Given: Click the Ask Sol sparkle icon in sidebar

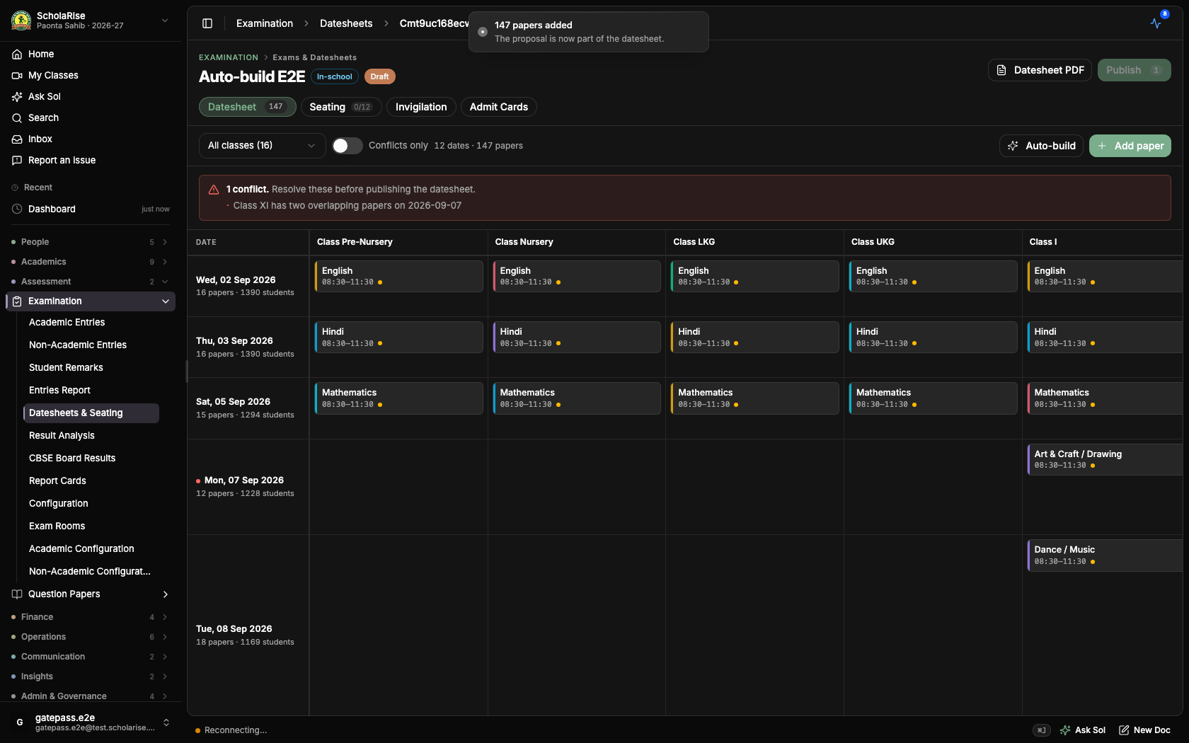Looking at the screenshot, I should pyautogui.click(x=17, y=96).
